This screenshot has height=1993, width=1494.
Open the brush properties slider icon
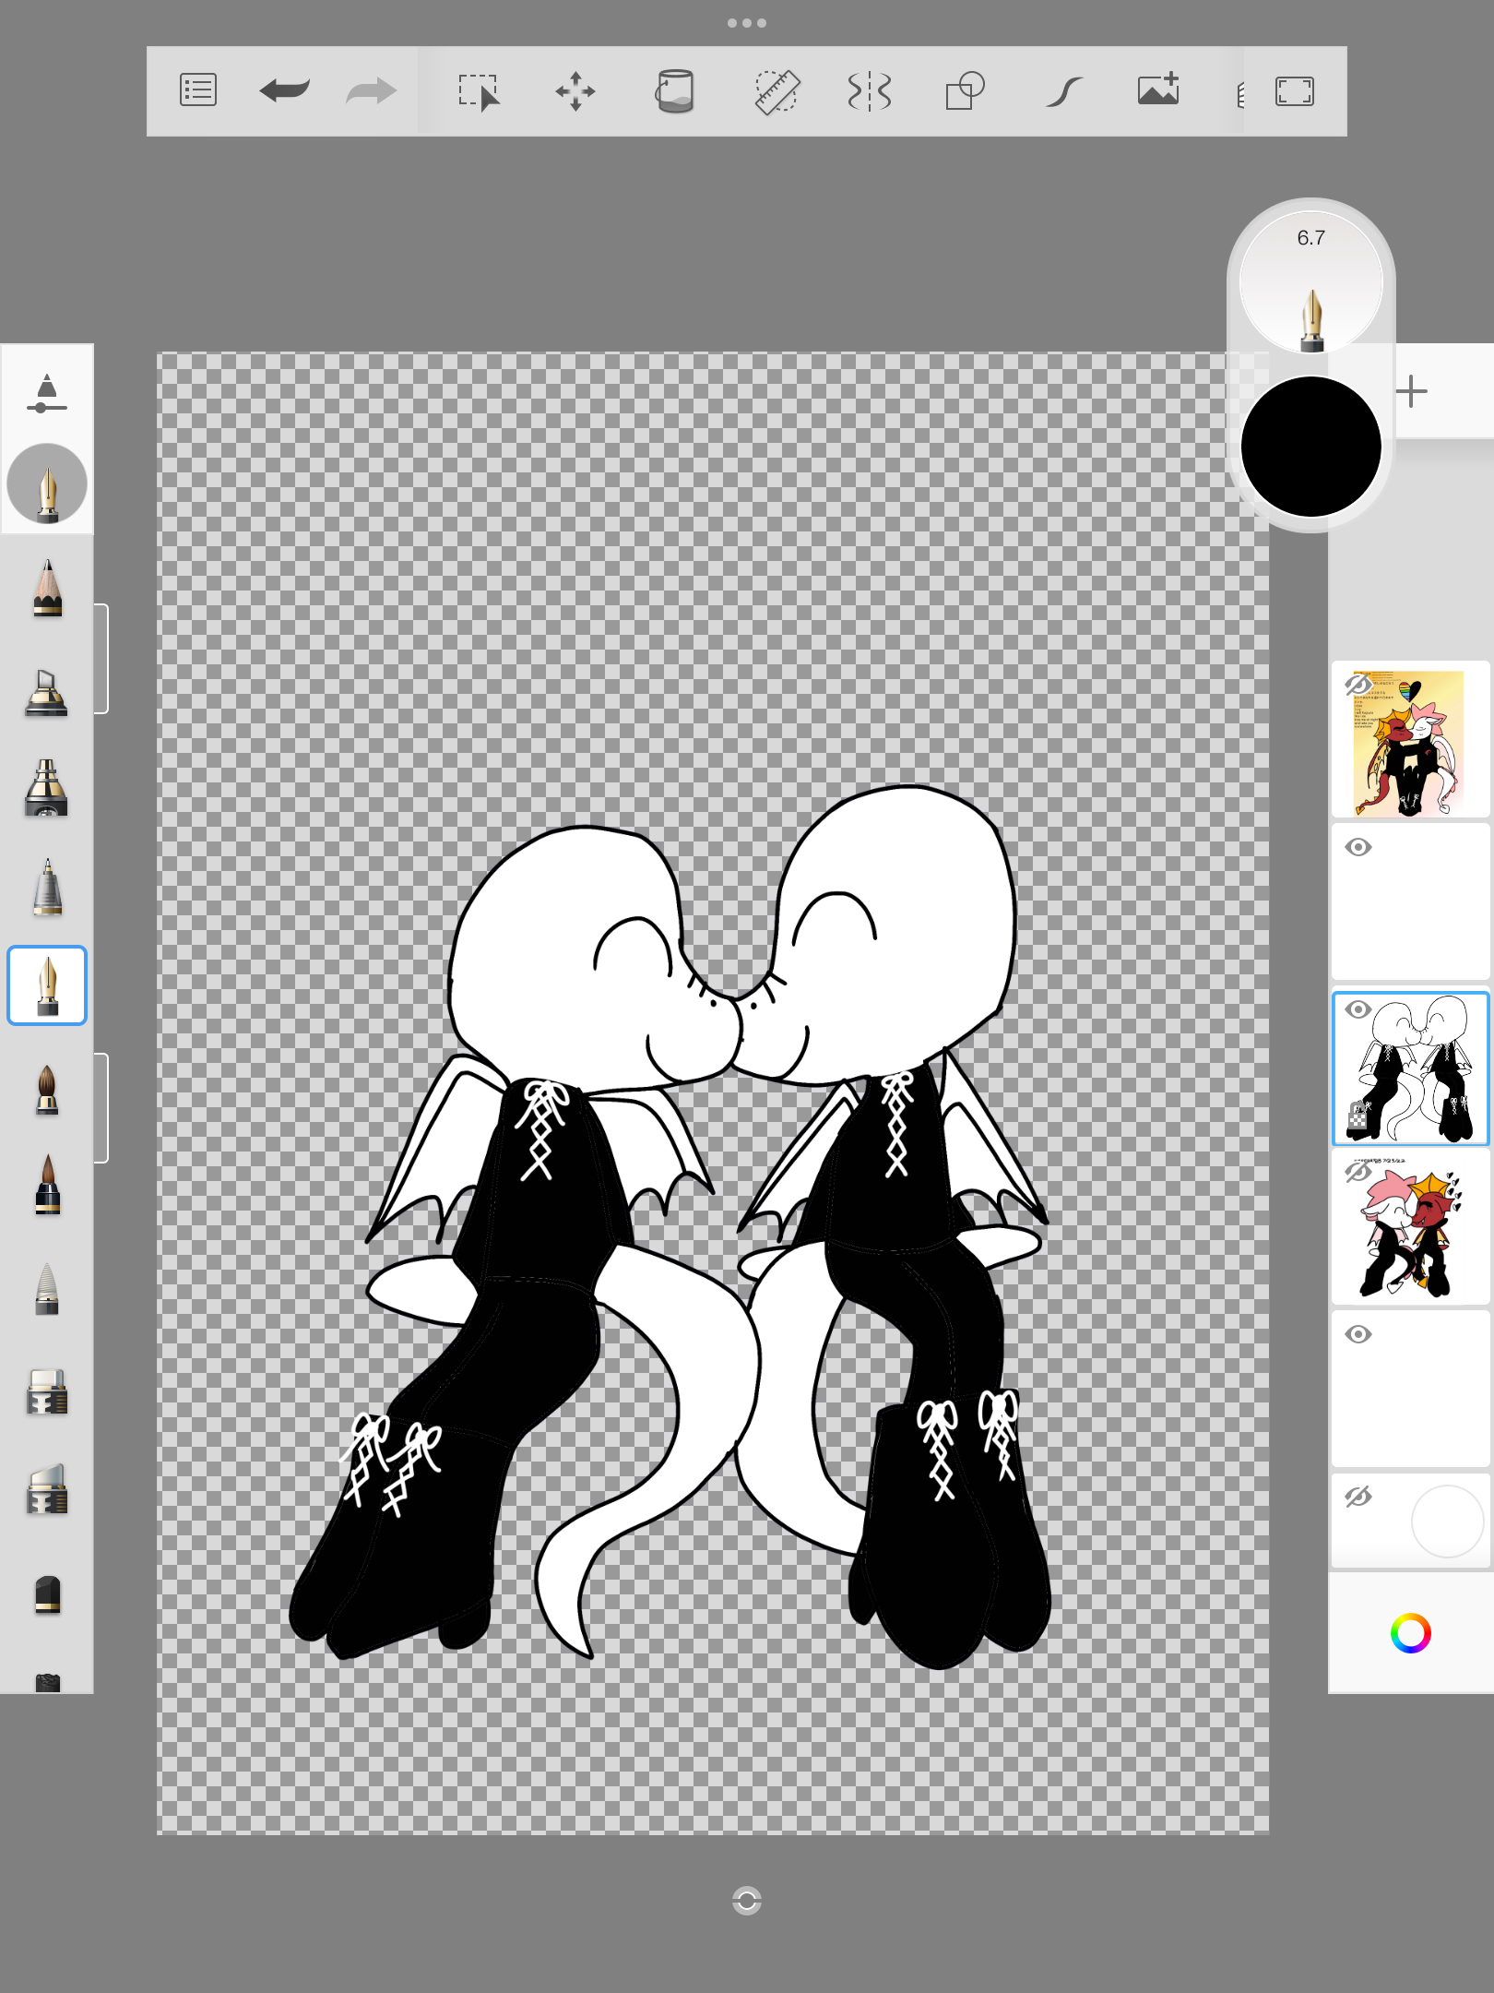(47, 393)
